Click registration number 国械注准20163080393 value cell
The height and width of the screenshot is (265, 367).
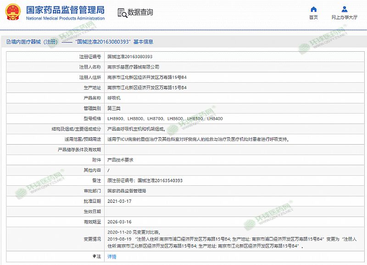(130, 57)
